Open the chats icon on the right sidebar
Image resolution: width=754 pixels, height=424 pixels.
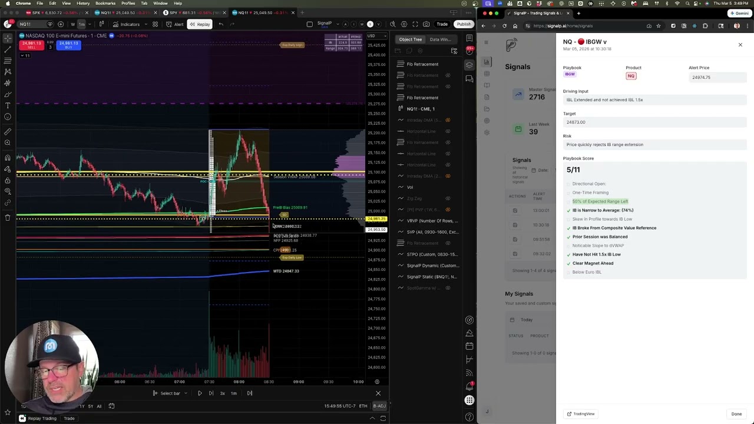coord(469,78)
